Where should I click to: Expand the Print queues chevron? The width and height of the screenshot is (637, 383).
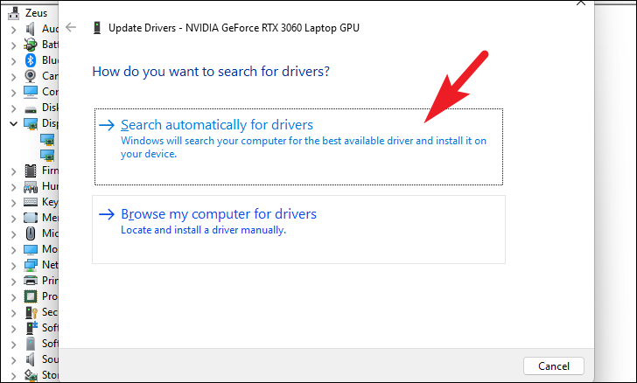13,282
